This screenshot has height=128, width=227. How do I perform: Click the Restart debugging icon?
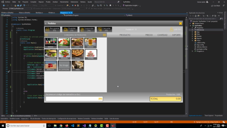78,6
